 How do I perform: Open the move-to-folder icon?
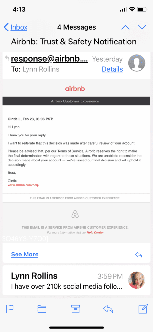tap(42, 309)
